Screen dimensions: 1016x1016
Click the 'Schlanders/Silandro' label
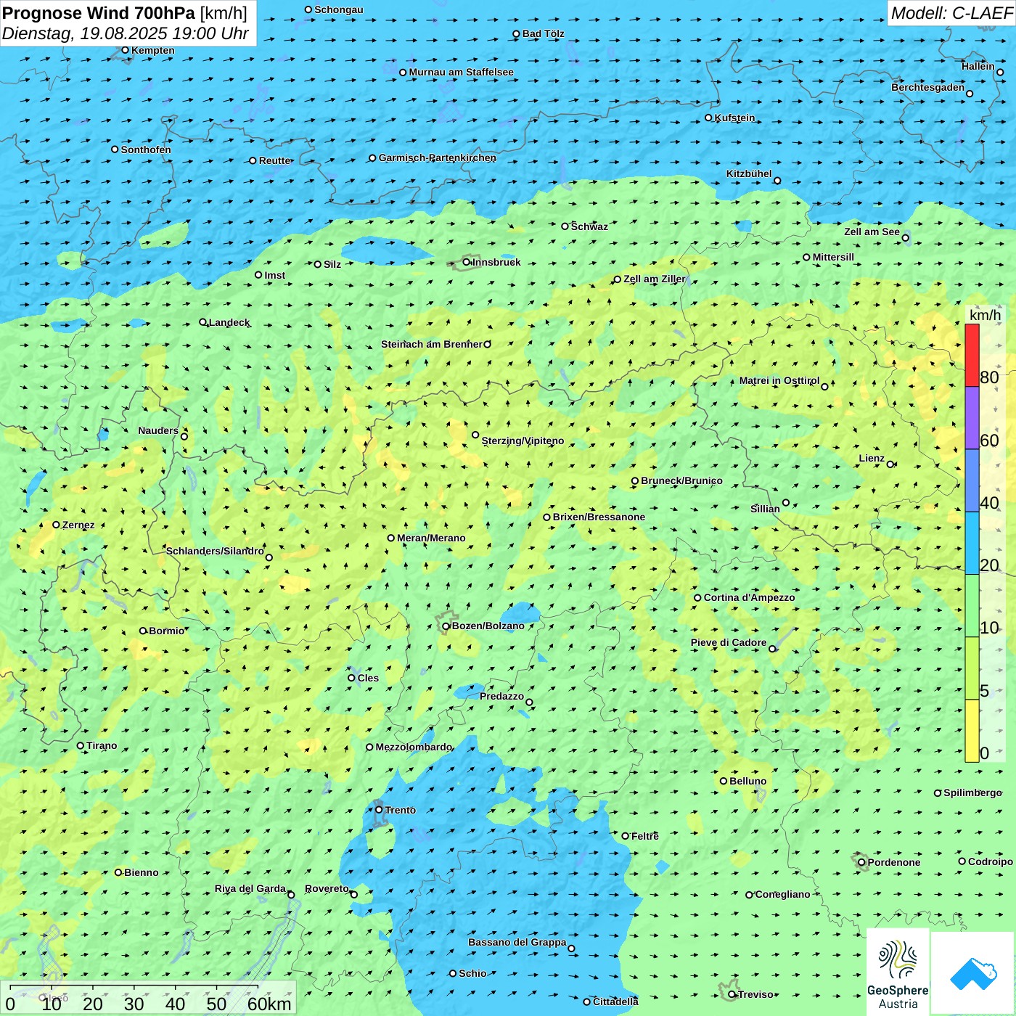215,551
